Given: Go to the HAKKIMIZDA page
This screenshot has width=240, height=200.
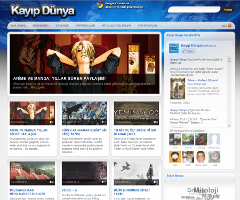Looking at the screenshot, I should [x=41, y=26].
